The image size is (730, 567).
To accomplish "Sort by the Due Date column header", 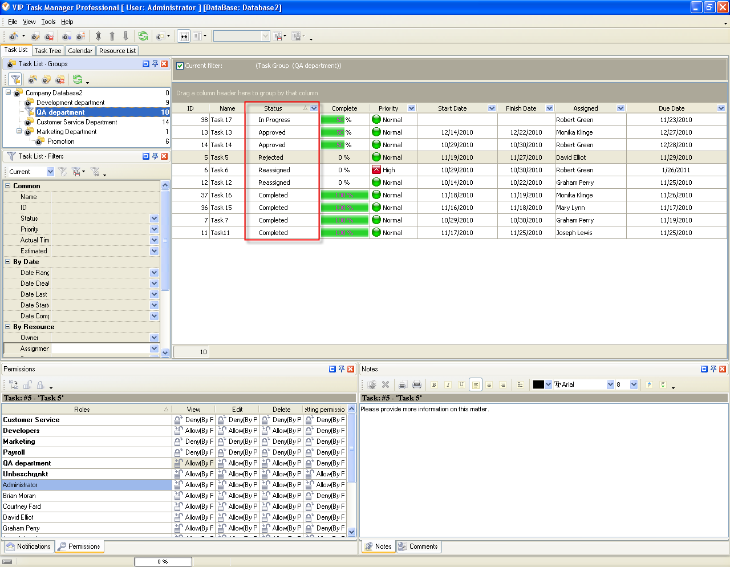I will click(671, 108).
